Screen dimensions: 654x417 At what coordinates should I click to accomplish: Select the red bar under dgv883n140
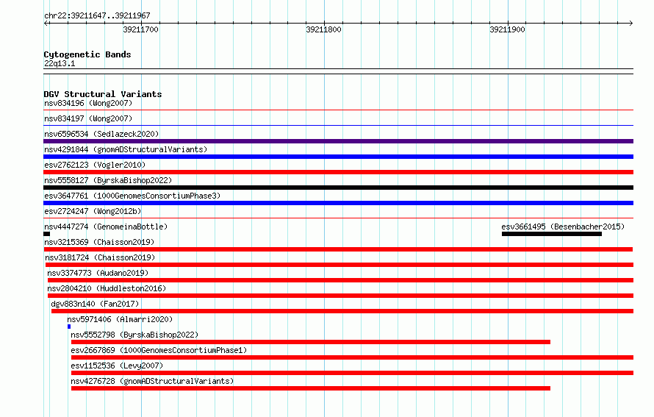pyautogui.click(x=342, y=311)
